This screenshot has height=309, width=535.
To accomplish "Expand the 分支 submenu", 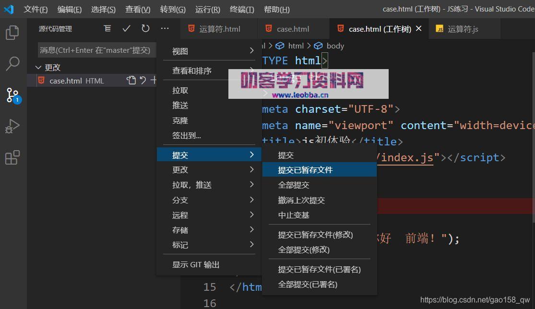I will point(180,200).
